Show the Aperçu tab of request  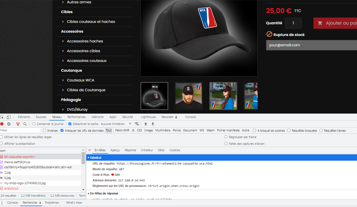[115, 150]
